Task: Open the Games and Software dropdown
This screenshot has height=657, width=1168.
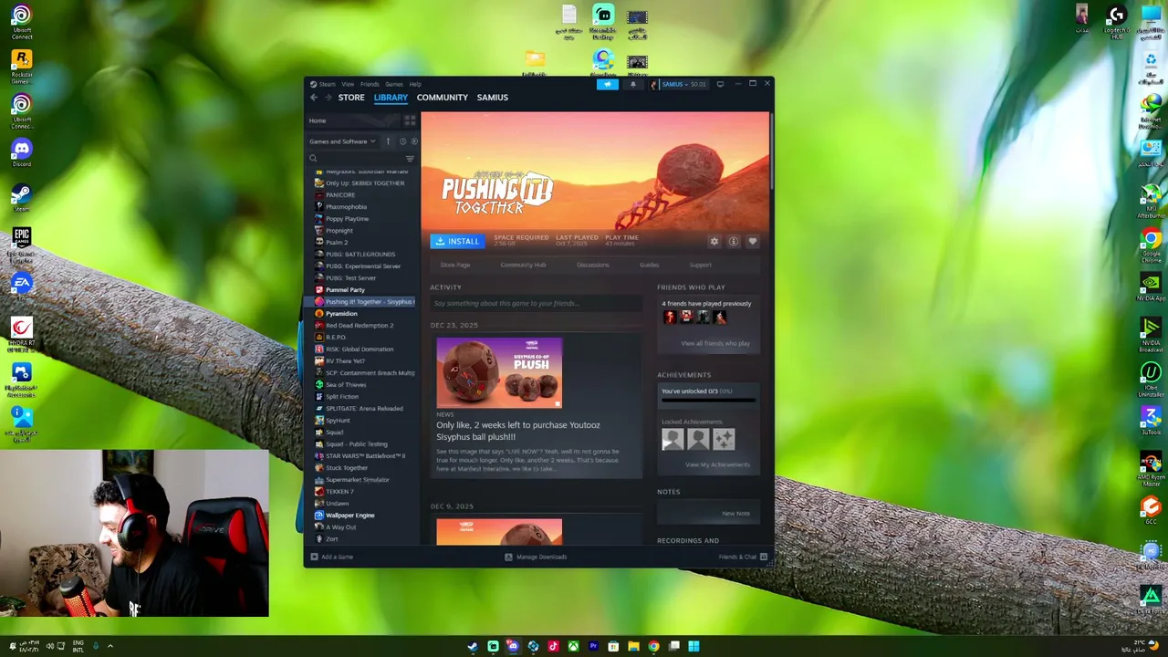Action: pyautogui.click(x=342, y=141)
